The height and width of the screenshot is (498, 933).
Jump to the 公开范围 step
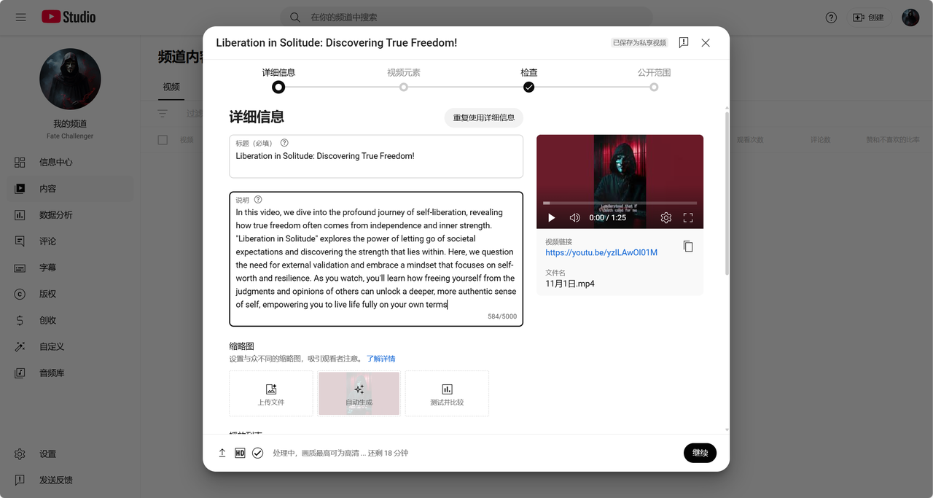pyautogui.click(x=654, y=87)
